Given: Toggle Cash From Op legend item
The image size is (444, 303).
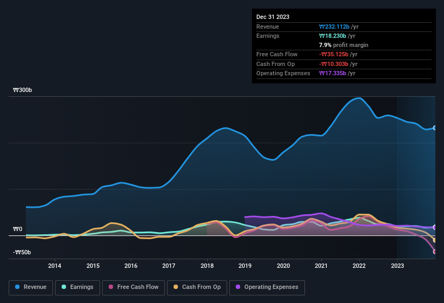Looking at the screenshot, I should [197, 287].
